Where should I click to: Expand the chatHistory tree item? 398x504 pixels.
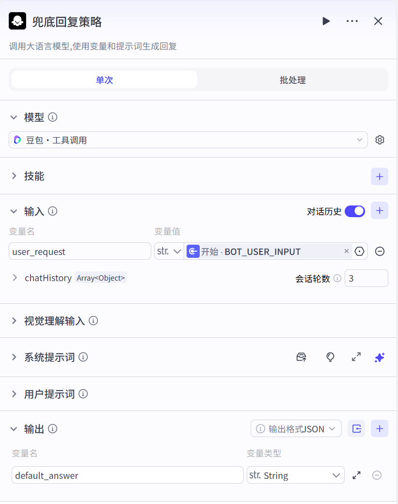[x=15, y=278]
